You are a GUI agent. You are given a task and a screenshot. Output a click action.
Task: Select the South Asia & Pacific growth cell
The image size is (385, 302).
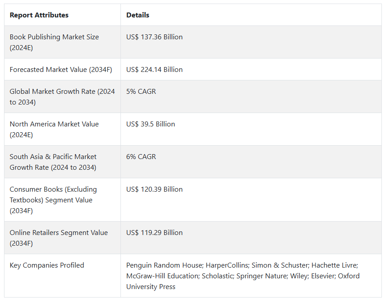pos(53,162)
